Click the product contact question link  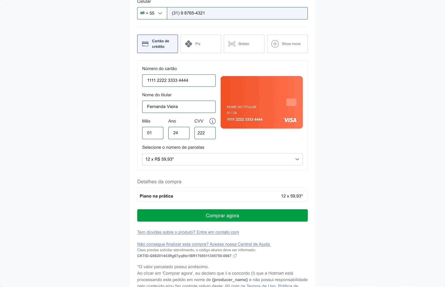[188, 232]
